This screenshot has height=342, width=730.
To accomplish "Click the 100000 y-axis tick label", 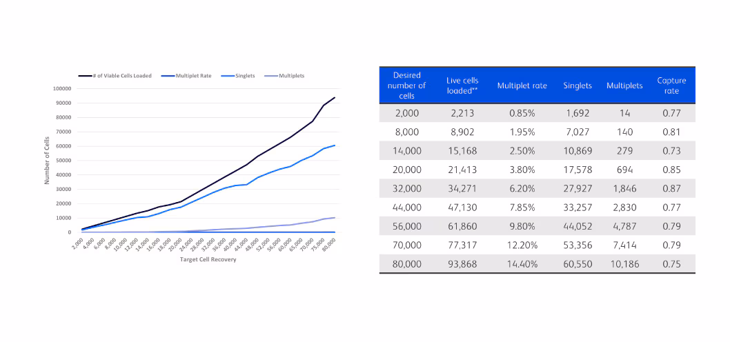I will pos(63,89).
